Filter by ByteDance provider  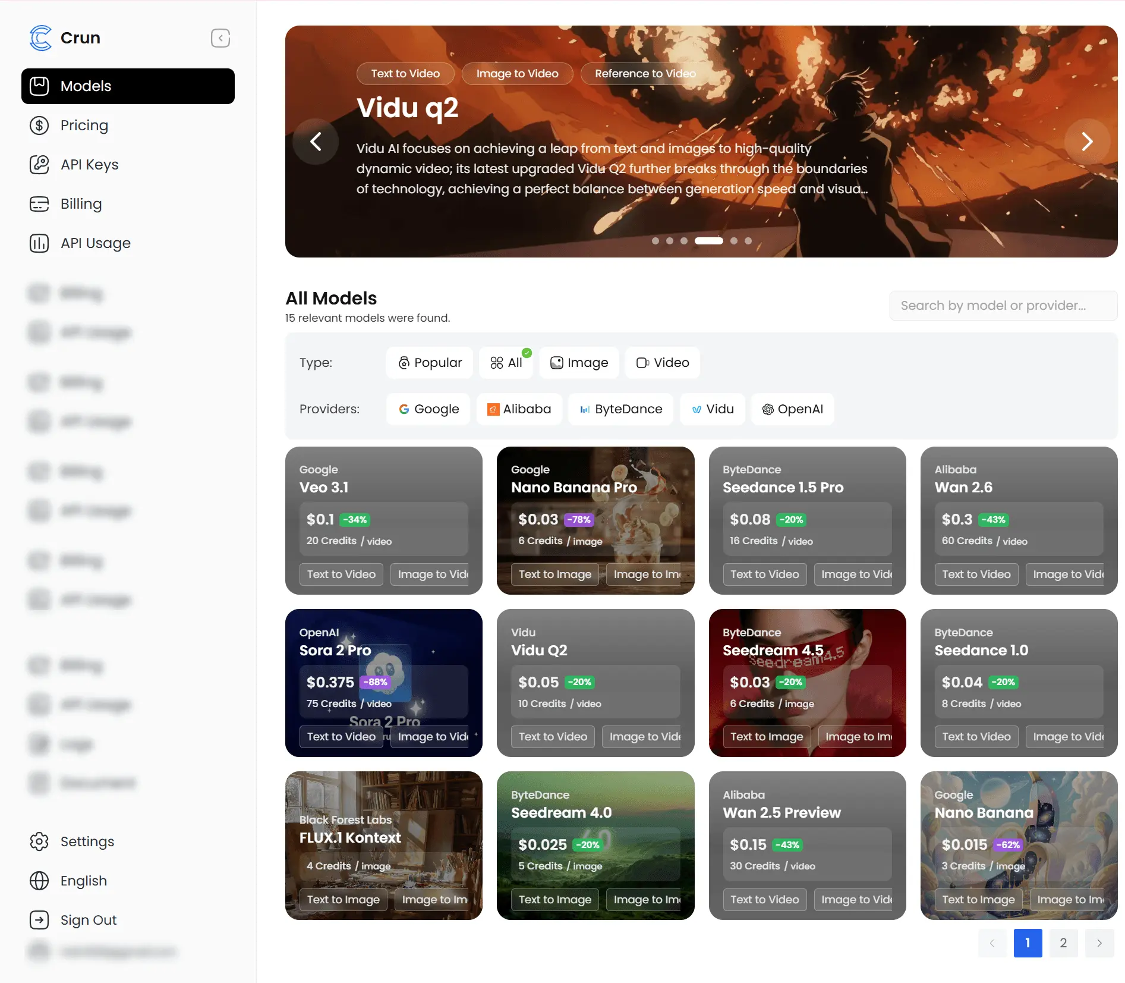pos(621,409)
